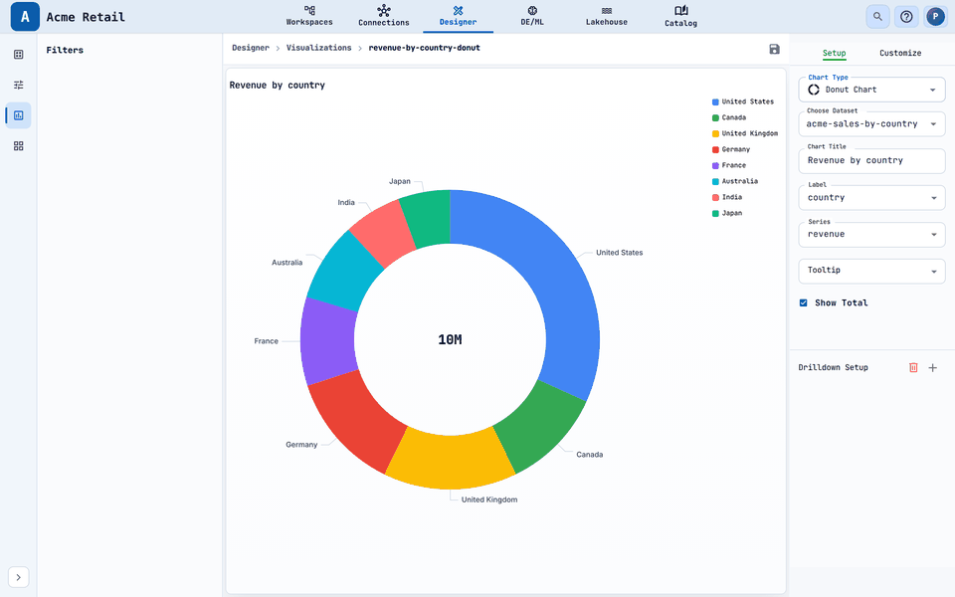Select the chart visualization sidebar icon
The height and width of the screenshot is (597, 955).
coord(18,115)
